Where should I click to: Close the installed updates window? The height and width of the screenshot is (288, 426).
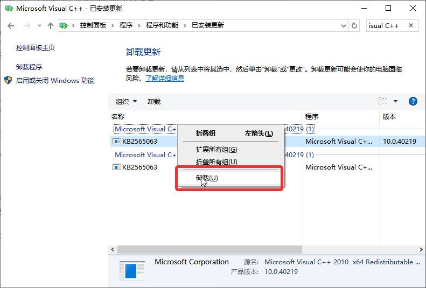[x=413, y=8]
